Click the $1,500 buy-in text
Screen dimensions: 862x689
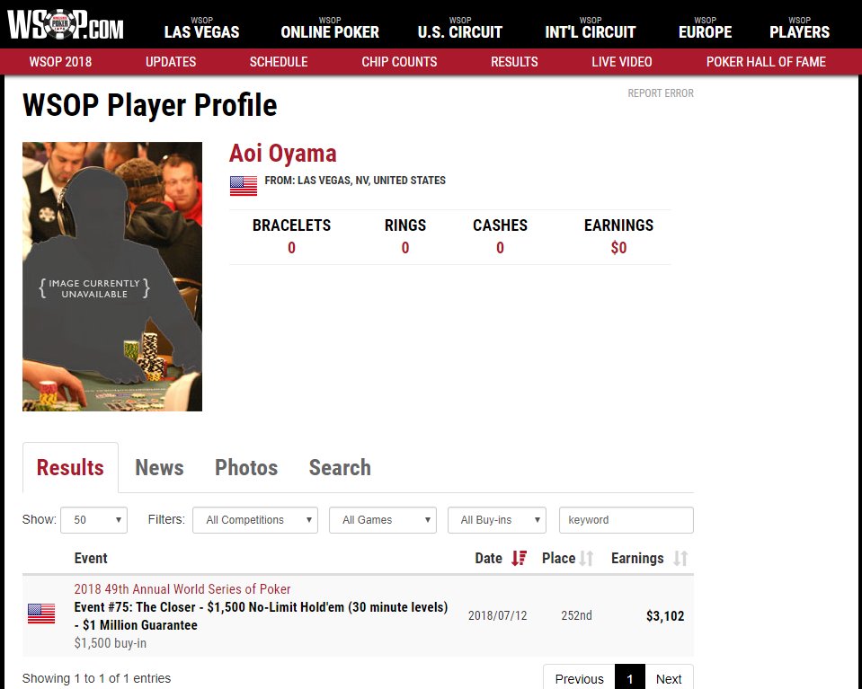(111, 643)
